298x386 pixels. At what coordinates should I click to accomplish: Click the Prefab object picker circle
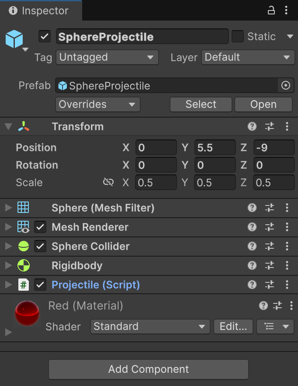tap(286, 85)
